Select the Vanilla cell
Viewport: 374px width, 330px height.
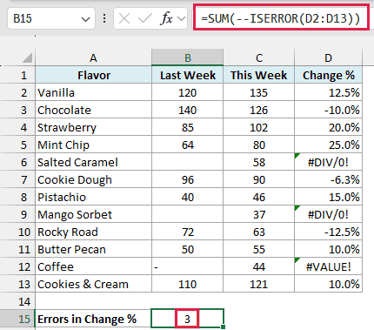click(93, 92)
